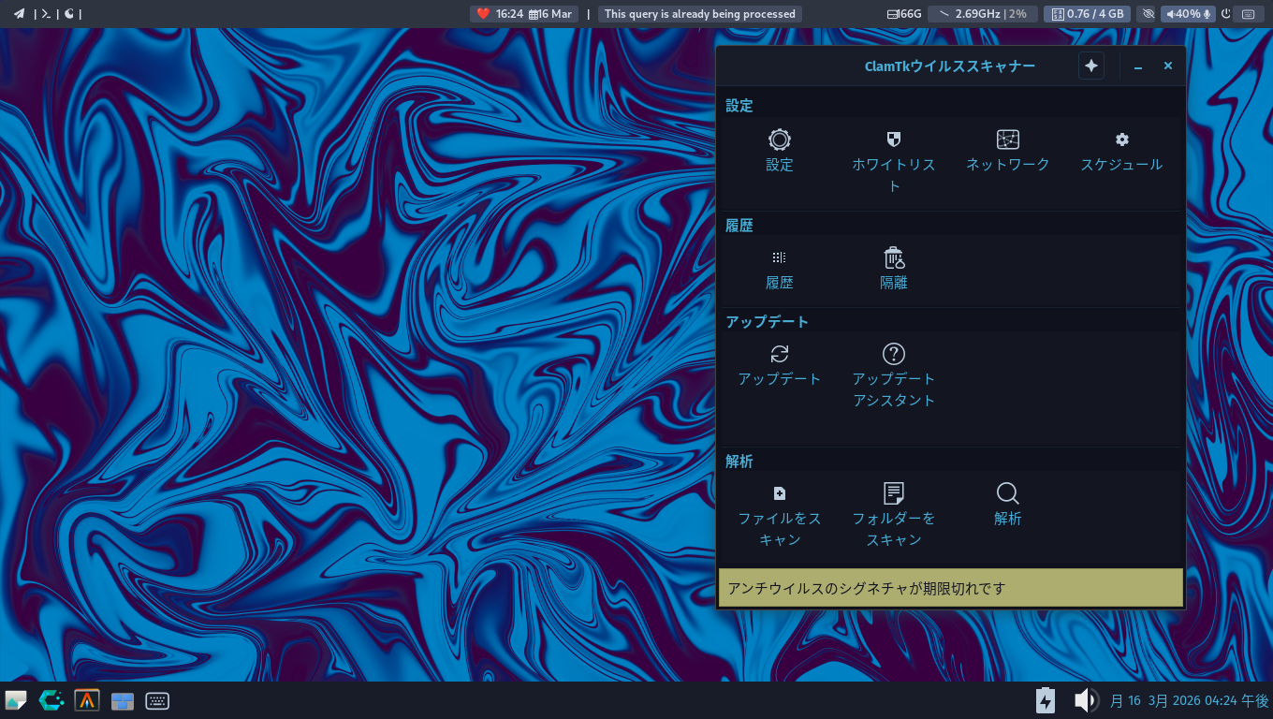1273x719 pixels.
Task: Open the 隔離 (Quarantine) area
Action: pos(894,268)
